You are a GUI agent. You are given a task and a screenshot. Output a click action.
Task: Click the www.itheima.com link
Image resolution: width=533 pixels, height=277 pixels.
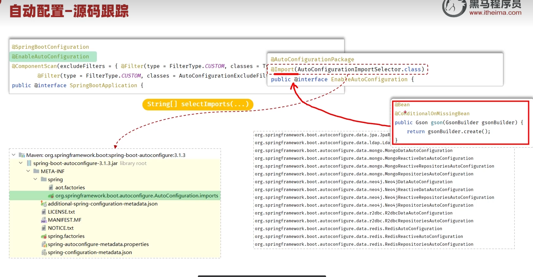pyautogui.click(x=495, y=13)
